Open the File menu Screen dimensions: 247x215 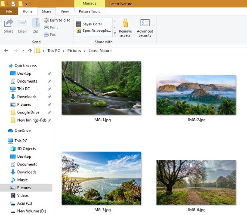[9, 11]
